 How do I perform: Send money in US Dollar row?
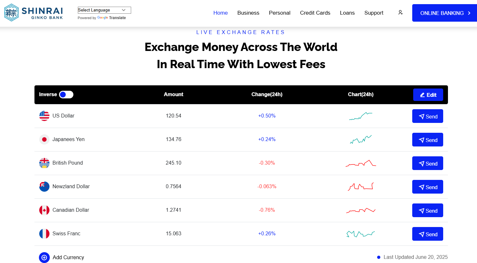(x=428, y=117)
